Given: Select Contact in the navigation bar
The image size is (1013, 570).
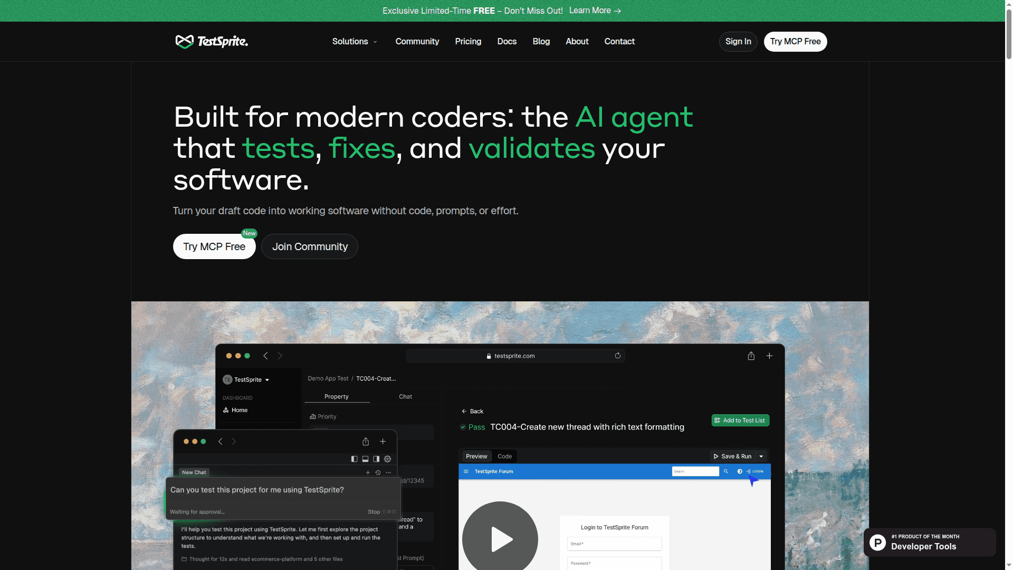Looking at the screenshot, I should tap(619, 41).
